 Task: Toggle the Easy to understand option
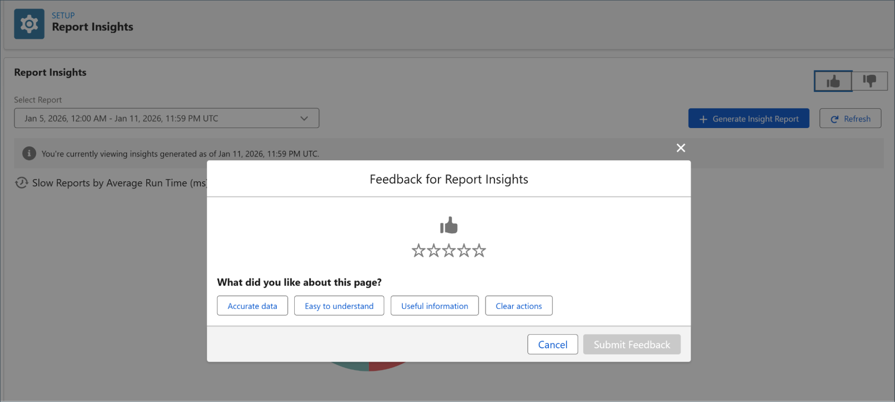pos(339,306)
